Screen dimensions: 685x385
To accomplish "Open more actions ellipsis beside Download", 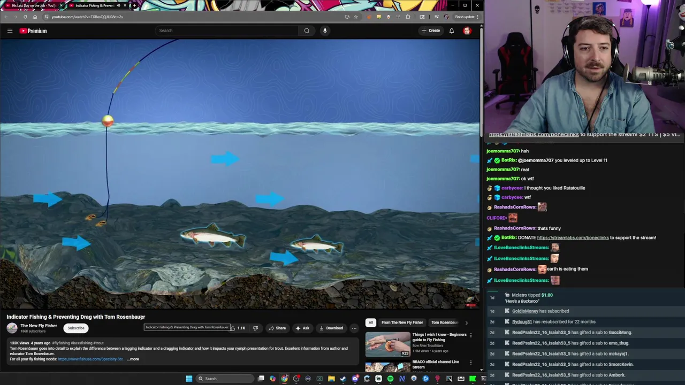I will 354,328.
